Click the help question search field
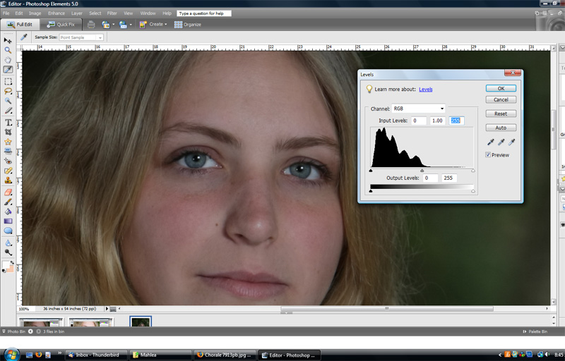The height and width of the screenshot is (361, 565). tap(204, 13)
